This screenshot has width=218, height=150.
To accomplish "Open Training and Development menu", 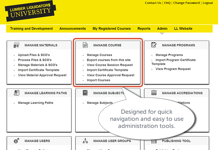I will click(31, 29).
